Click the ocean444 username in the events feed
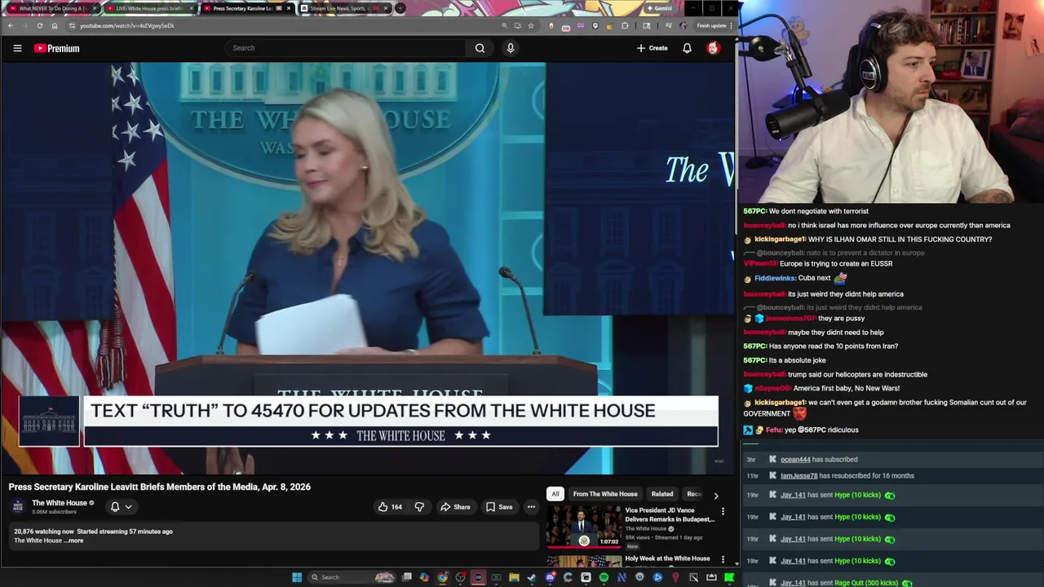The height and width of the screenshot is (587, 1044). (795, 459)
